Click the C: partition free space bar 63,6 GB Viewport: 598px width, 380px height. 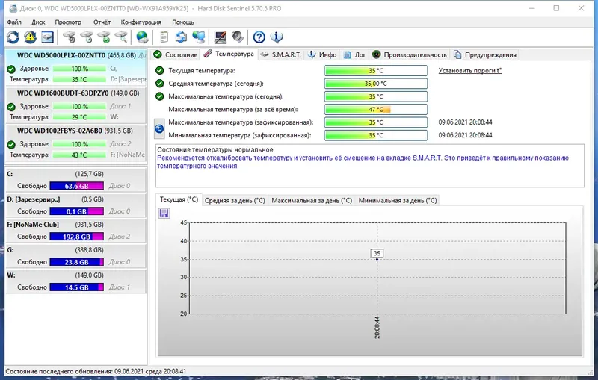pos(77,186)
